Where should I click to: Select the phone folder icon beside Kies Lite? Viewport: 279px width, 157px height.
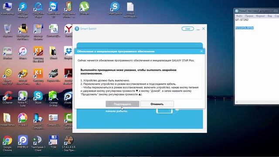[53, 53]
